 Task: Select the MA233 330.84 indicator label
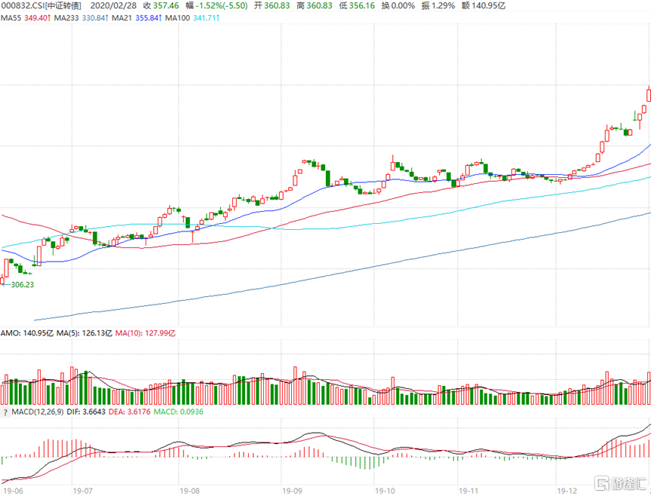pyautogui.click(x=81, y=18)
